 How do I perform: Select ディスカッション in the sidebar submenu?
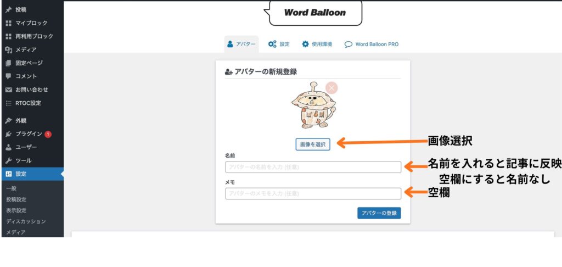pos(26,221)
